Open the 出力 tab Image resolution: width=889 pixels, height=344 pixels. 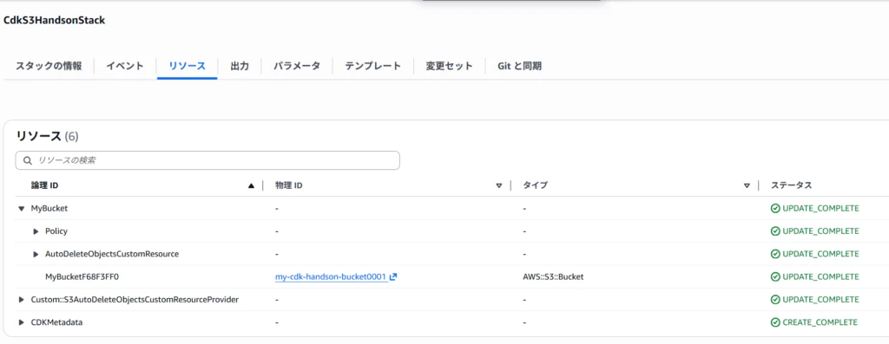pyautogui.click(x=240, y=66)
